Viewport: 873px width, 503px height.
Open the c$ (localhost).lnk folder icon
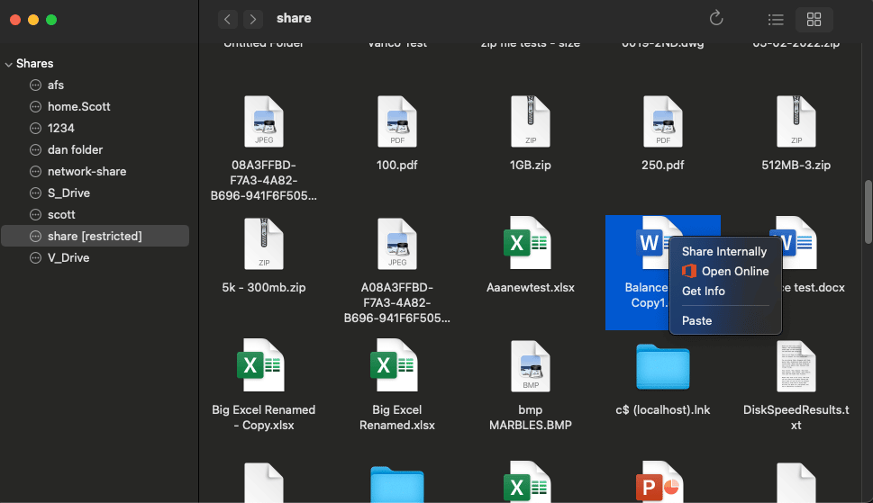(663, 366)
